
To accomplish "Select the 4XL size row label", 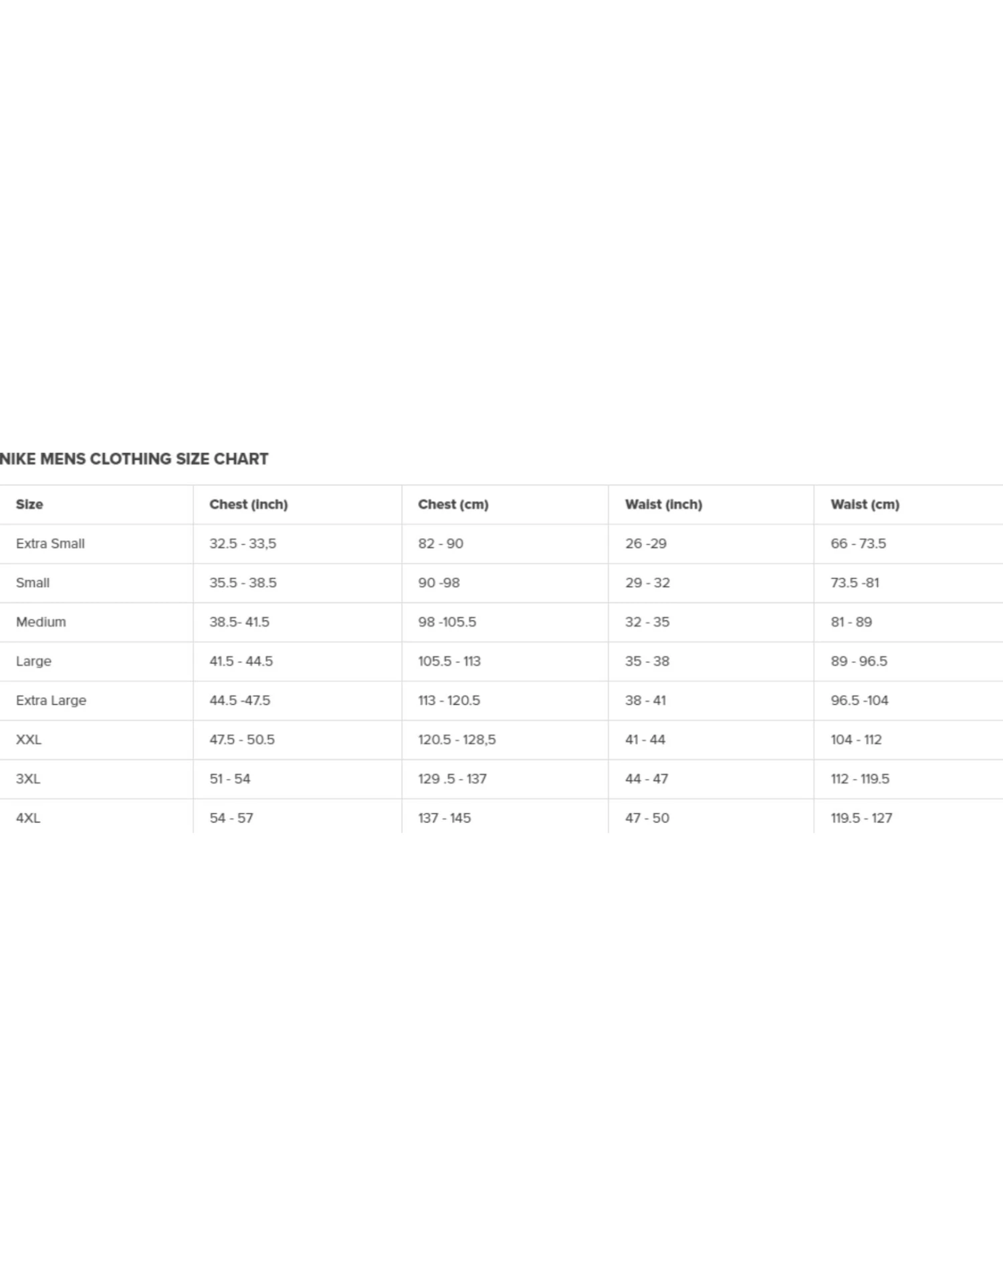I will [x=28, y=818].
